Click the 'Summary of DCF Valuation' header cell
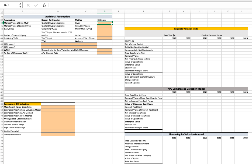The height and width of the screenshot is (164, 252). [22, 104]
